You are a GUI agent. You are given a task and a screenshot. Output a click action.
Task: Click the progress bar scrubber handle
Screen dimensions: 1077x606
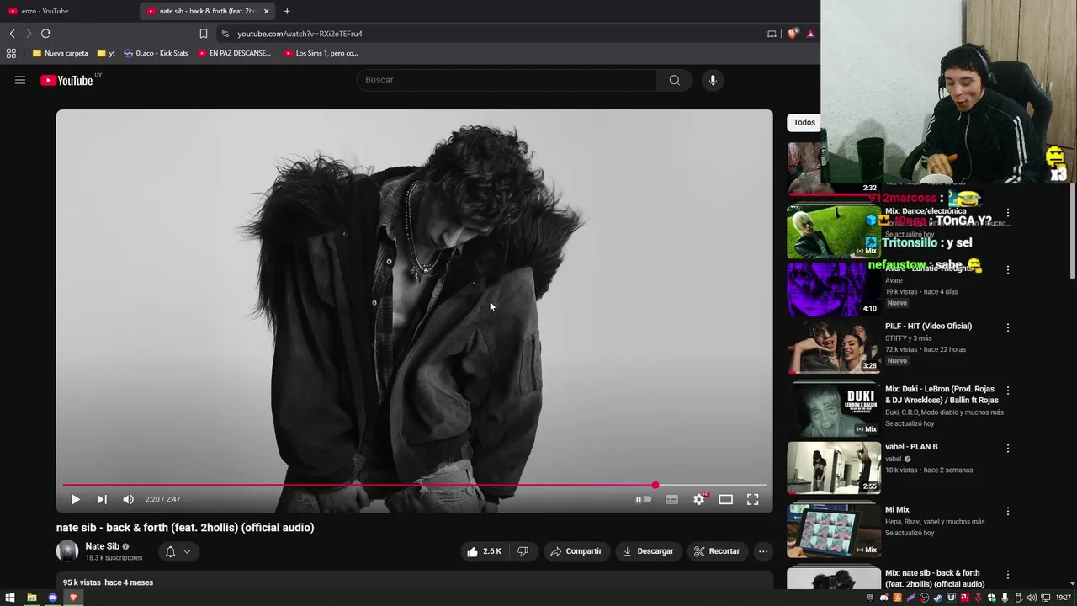pos(655,486)
